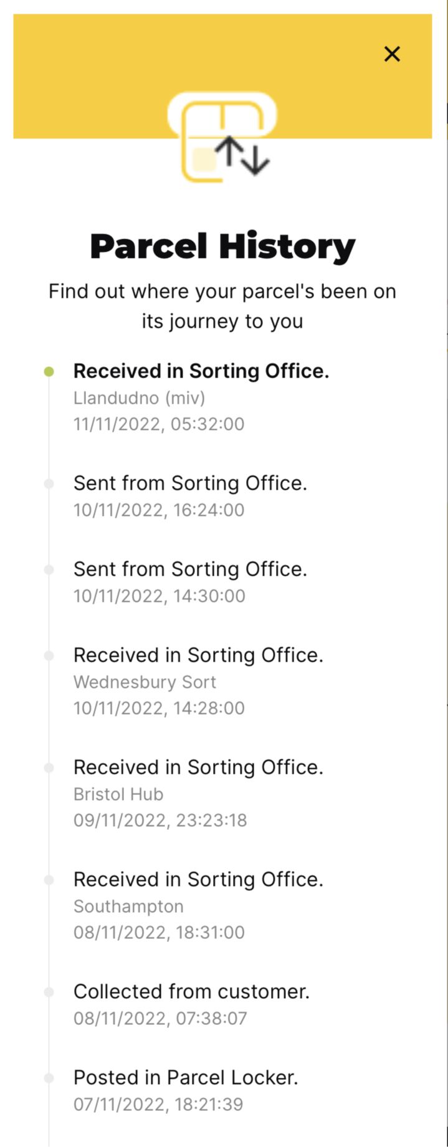
Task: Select the timestamp 10/11/2022, 14:30:00
Action: tap(160, 596)
